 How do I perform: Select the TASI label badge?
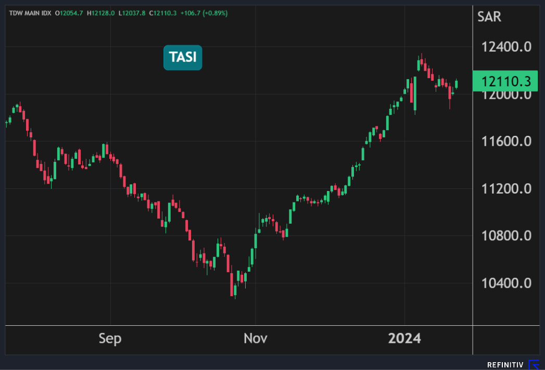(x=183, y=57)
